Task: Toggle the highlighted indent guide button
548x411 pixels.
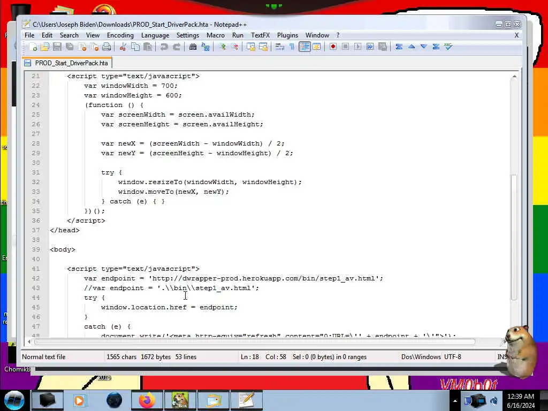Action: (305, 47)
